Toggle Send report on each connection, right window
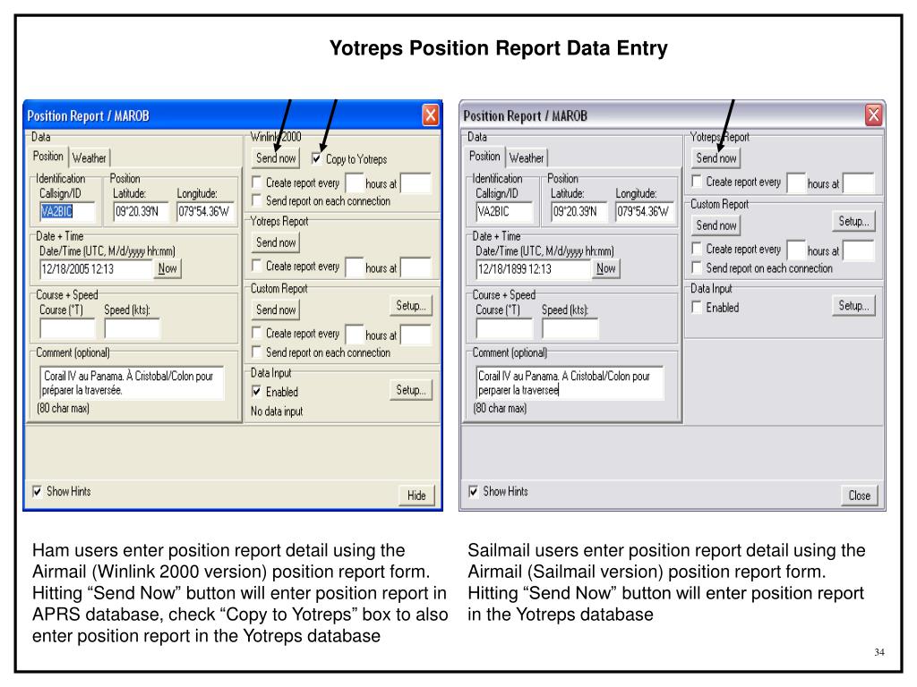Image resolution: width=917 pixels, height=687 pixels. click(x=697, y=267)
